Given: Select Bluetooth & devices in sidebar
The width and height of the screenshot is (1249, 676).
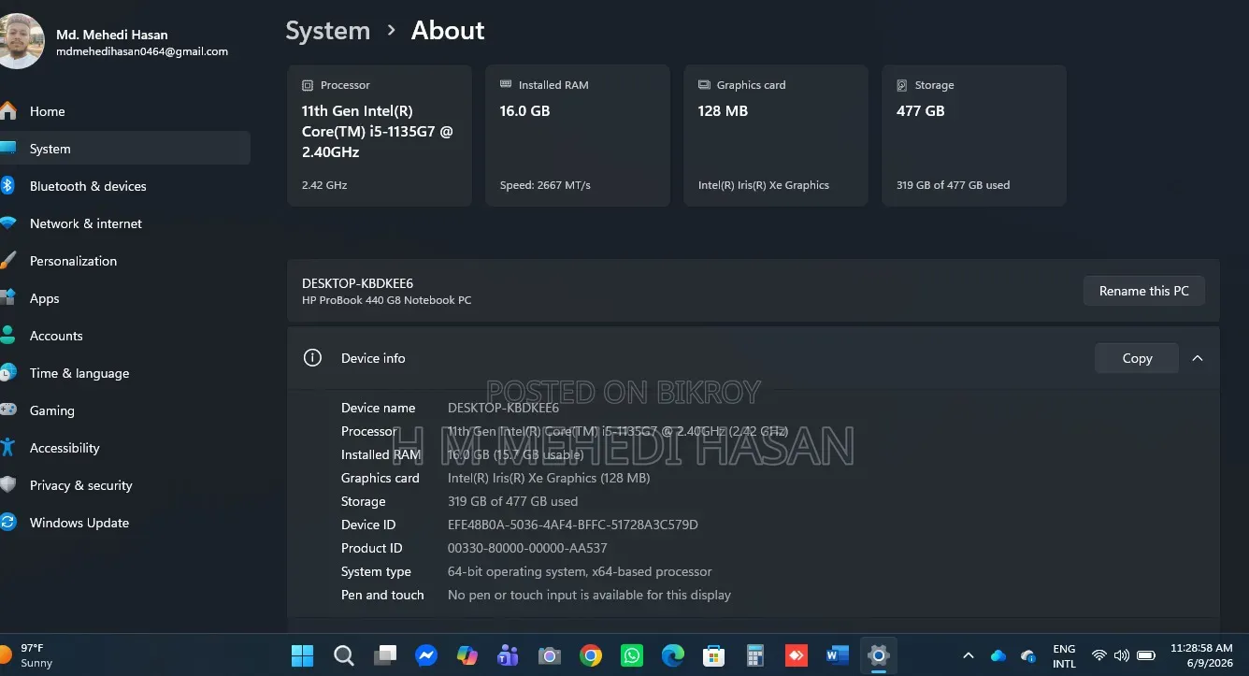Looking at the screenshot, I should (125, 186).
